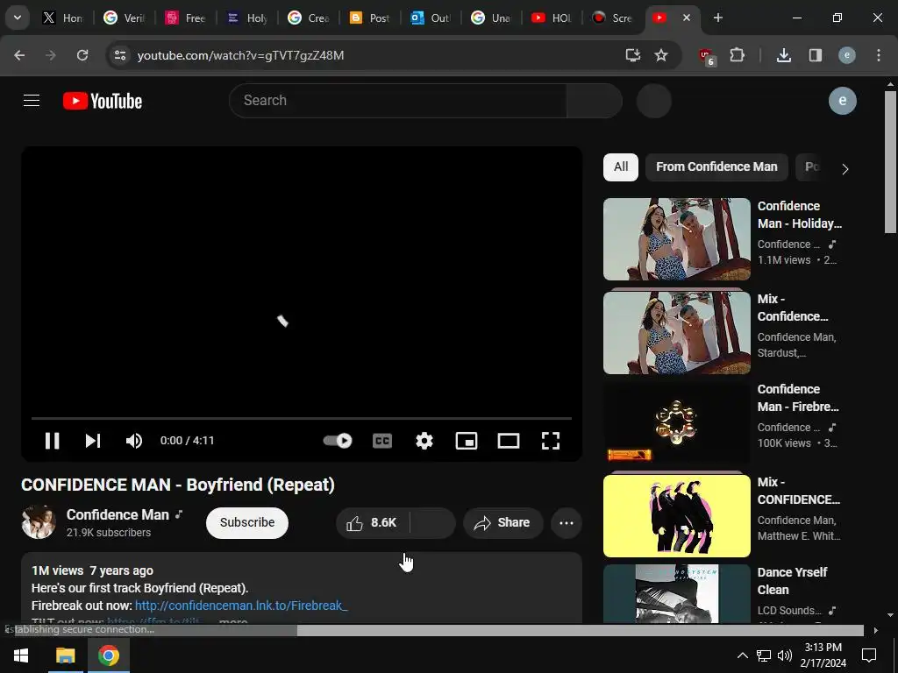This screenshot has height=673, width=898.
Task: Open Dance Yrself Clean video title
Action: click(x=792, y=581)
